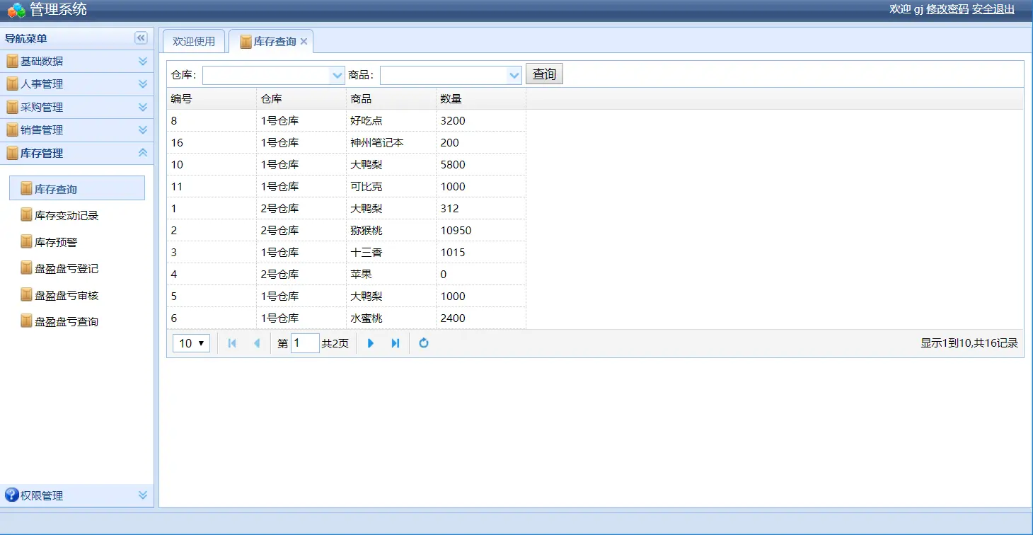
Task: Click the icon beside 盘盈盘亏查询
Action: pos(27,321)
